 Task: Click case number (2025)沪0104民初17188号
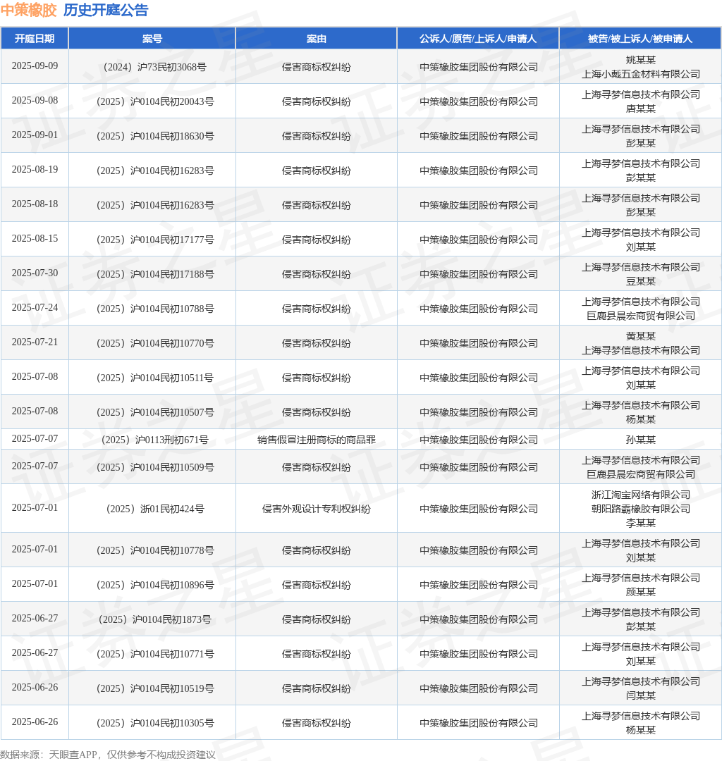tap(152, 274)
